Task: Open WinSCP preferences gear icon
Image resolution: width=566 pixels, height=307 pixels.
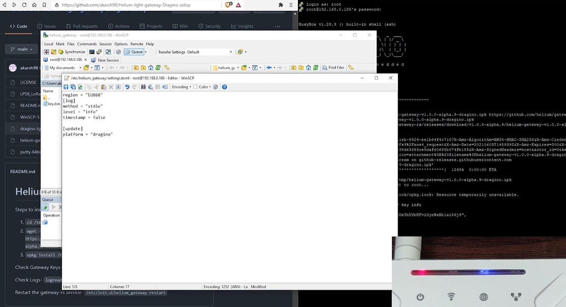Action: pyautogui.click(x=118, y=52)
